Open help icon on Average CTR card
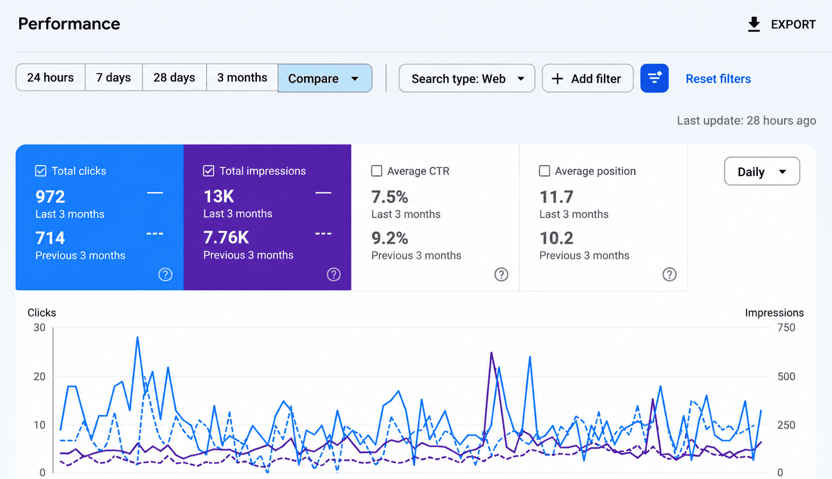 coord(501,274)
